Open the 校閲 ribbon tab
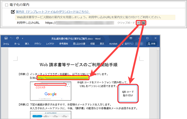This screenshot has height=119, width=187. (x=92, y=44)
